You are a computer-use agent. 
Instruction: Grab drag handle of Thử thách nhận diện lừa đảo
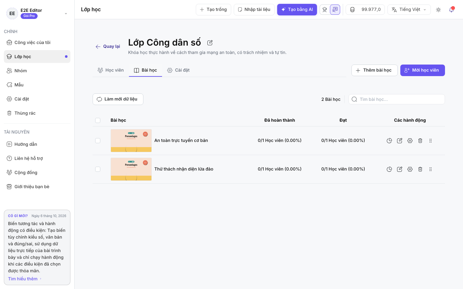pos(431,169)
